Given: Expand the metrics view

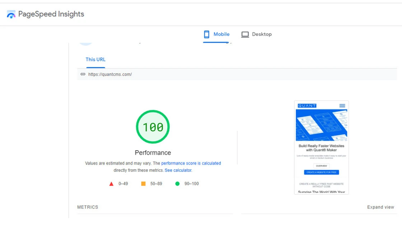Looking at the screenshot, I should 380,207.
